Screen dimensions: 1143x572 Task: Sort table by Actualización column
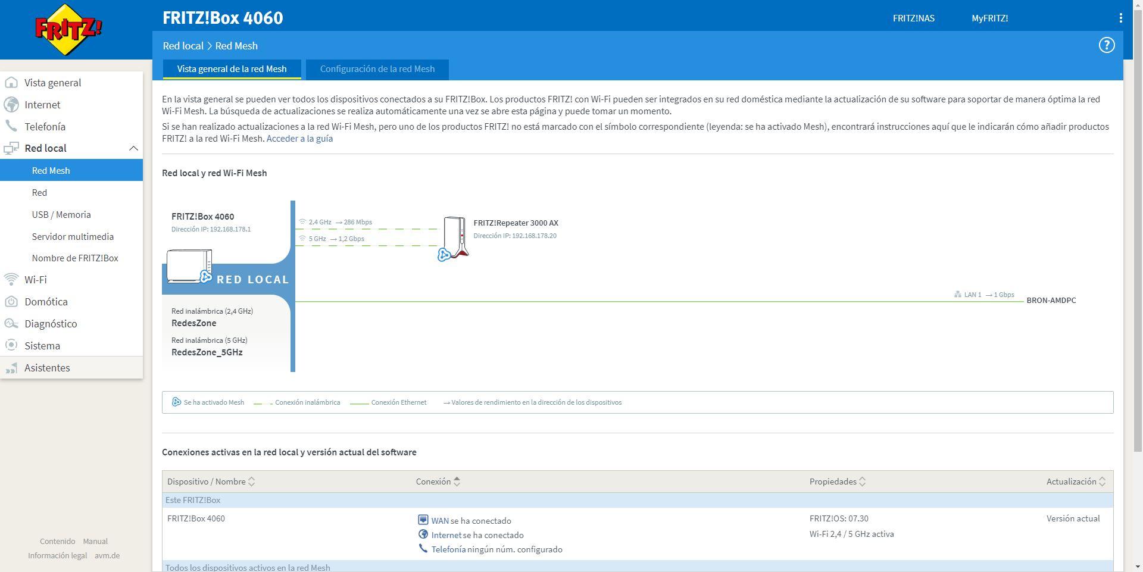(1102, 482)
